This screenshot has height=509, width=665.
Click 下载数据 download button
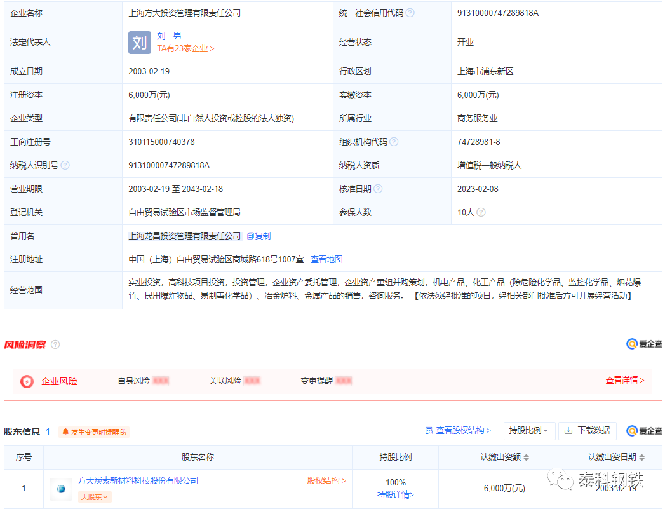coord(587,431)
